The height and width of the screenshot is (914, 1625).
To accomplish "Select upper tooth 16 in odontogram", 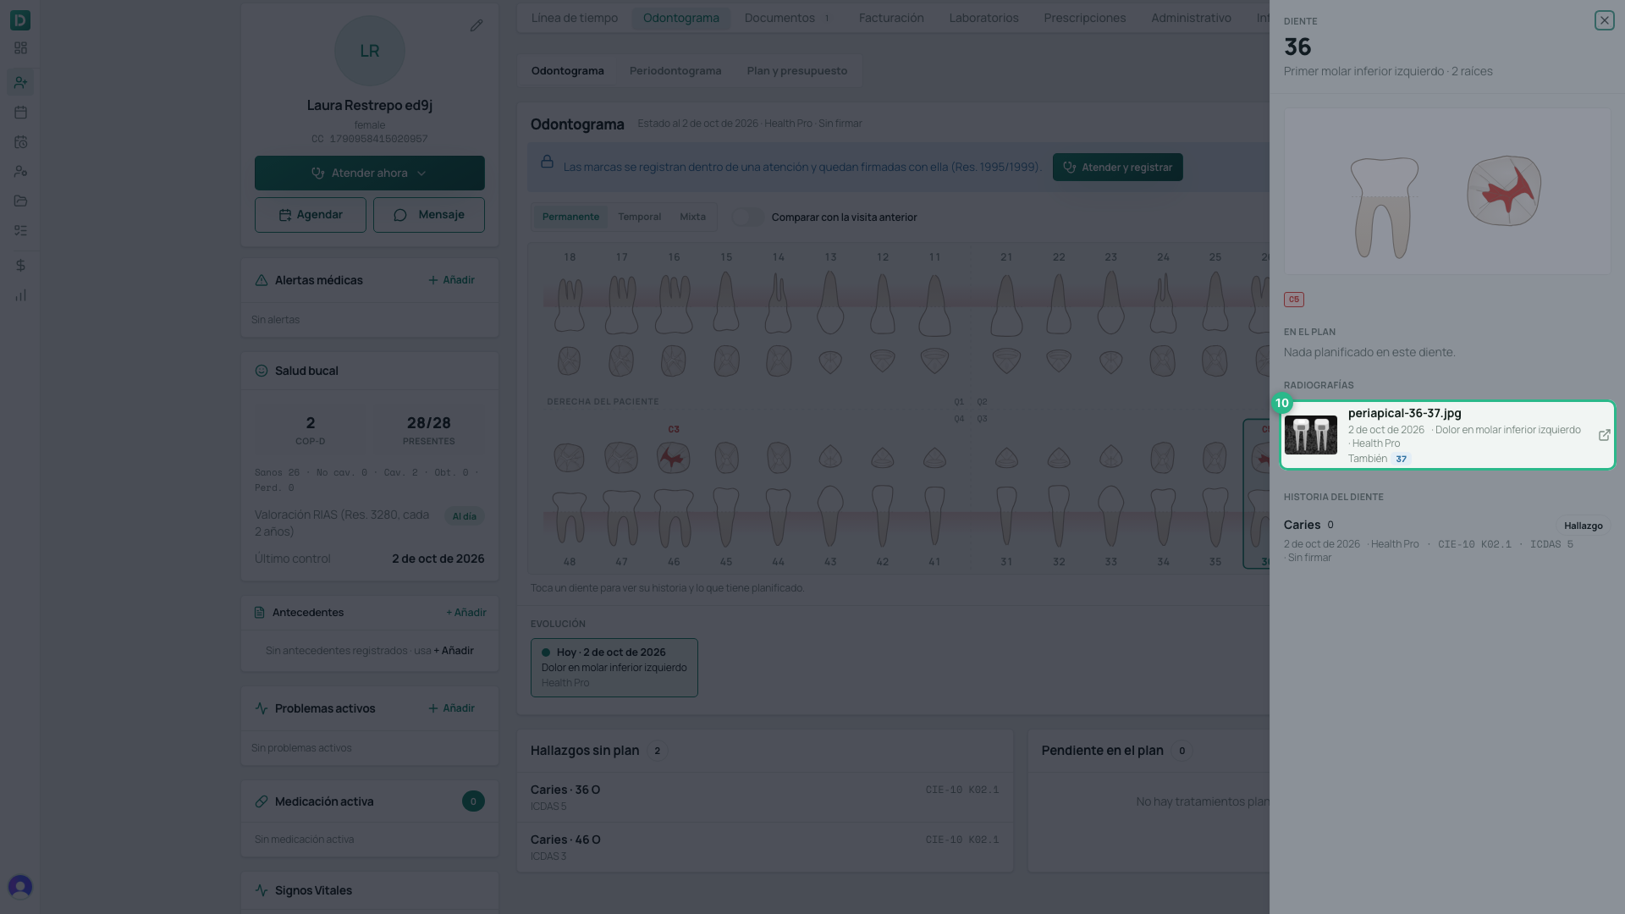I will click(x=674, y=302).
